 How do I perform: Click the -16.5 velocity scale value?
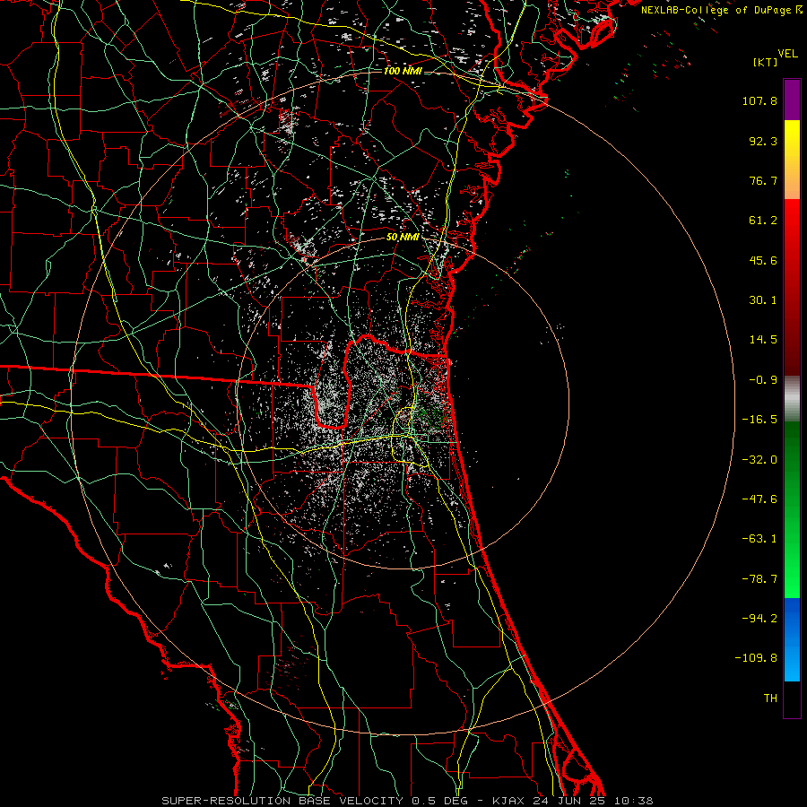[x=759, y=420]
